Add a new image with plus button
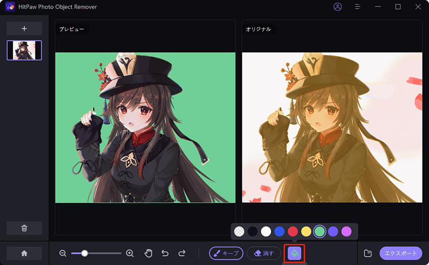 pyautogui.click(x=24, y=28)
